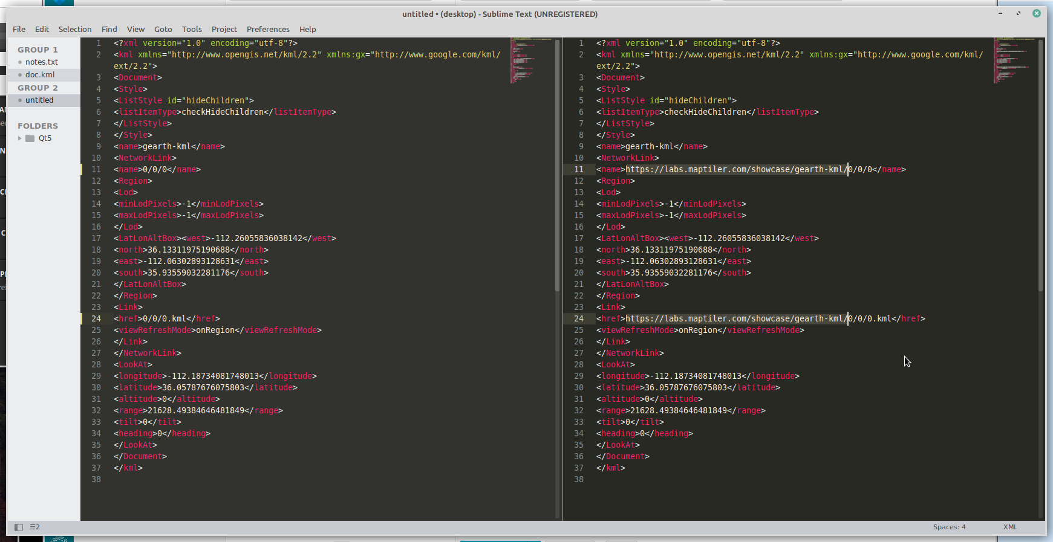Change the XML syntax in the status bar
The height and width of the screenshot is (542, 1053).
point(1010,527)
